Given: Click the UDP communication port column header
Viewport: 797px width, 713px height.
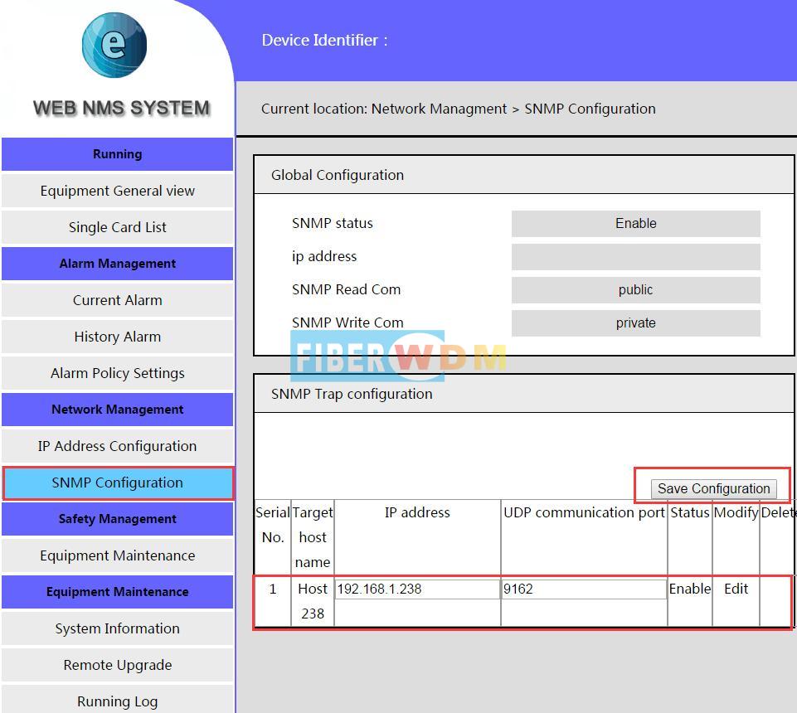Looking at the screenshot, I should tap(584, 512).
